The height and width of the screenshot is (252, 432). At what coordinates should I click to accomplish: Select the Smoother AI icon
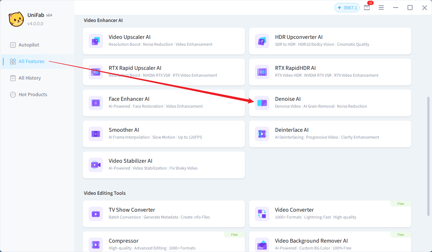[95, 134]
